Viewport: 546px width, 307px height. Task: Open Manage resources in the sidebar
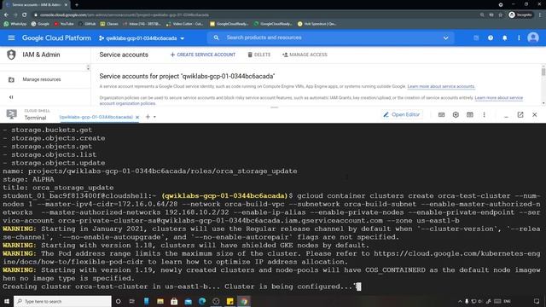click(x=42, y=79)
